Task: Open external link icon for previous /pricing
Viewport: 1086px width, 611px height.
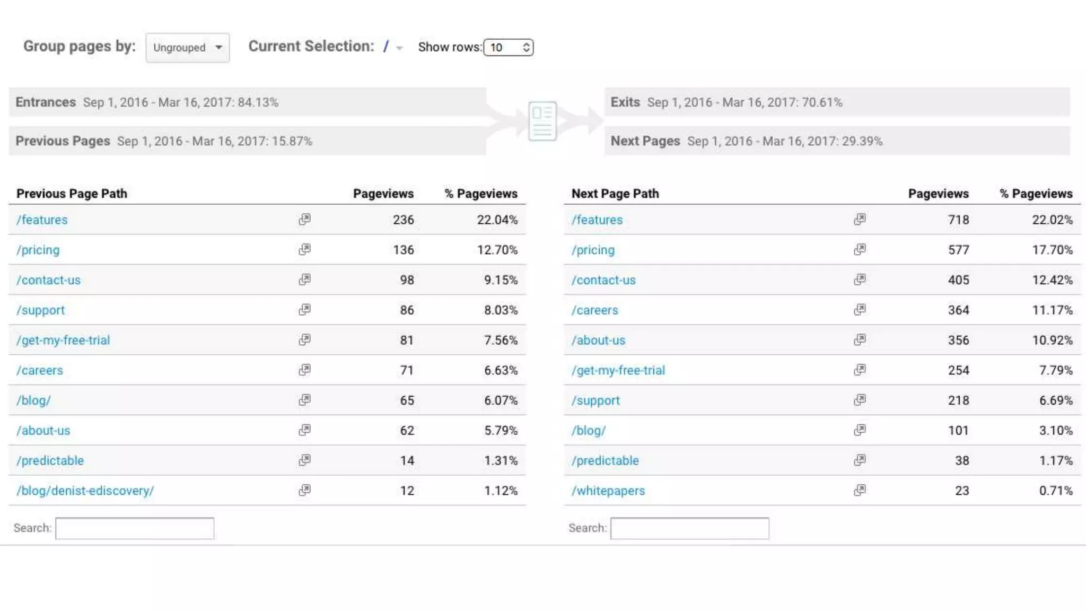Action: (304, 249)
